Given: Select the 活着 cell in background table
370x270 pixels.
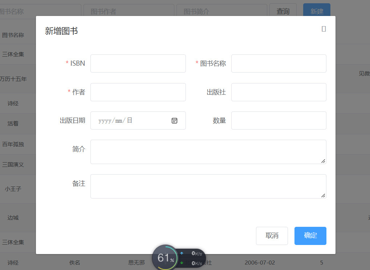Looking at the screenshot, I should click(13, 123).
